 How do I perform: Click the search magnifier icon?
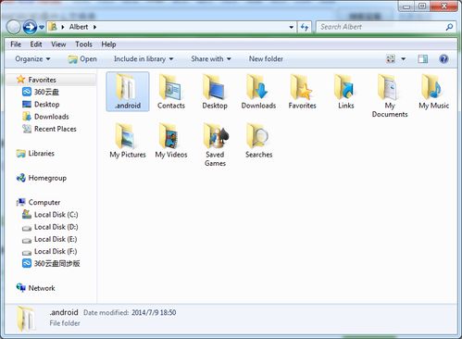tap(449, 27)
